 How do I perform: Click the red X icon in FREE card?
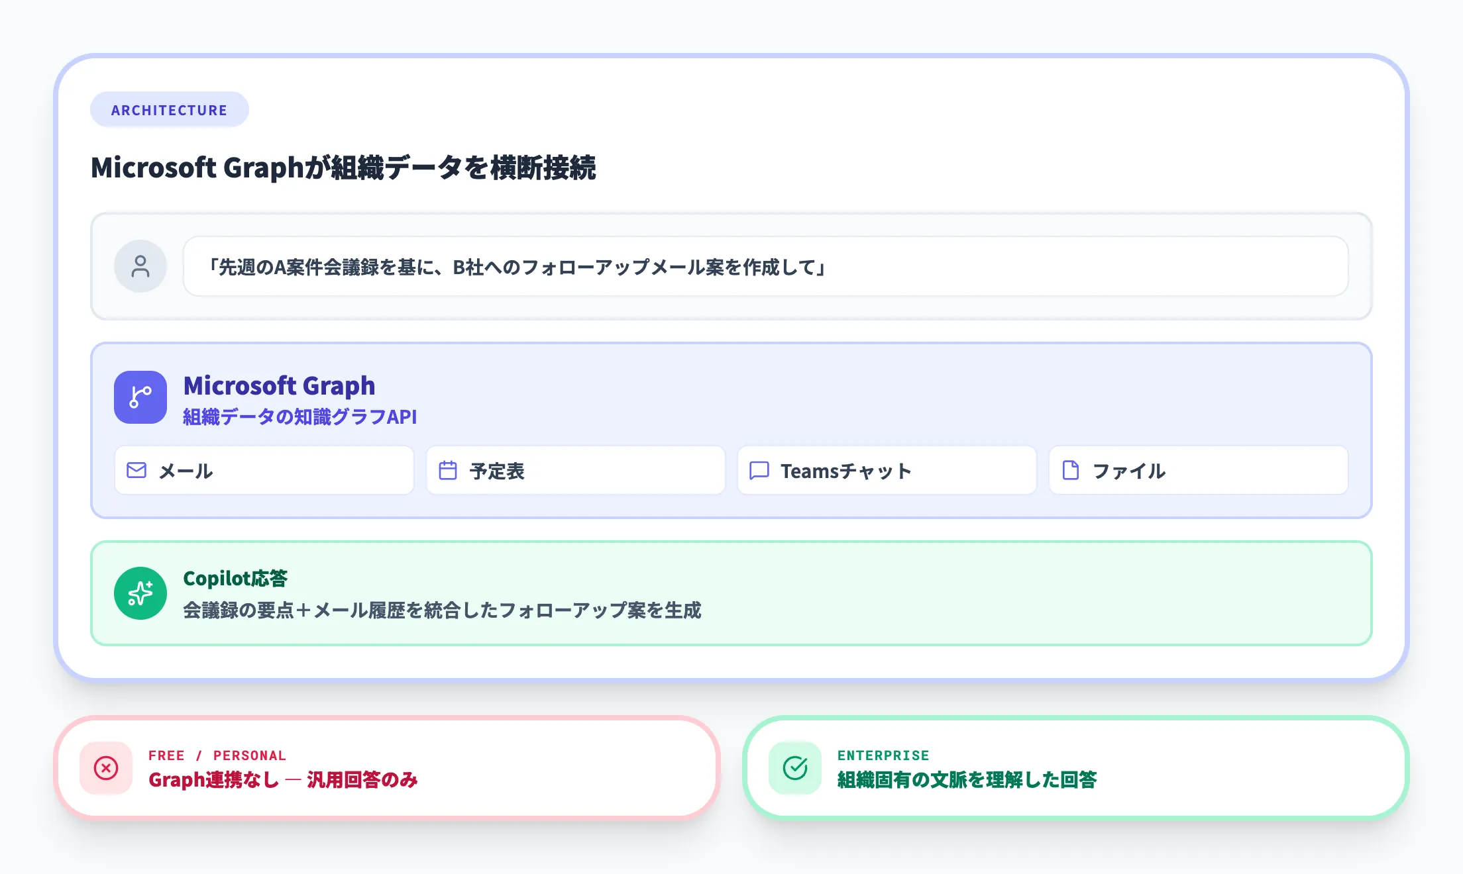106,768
